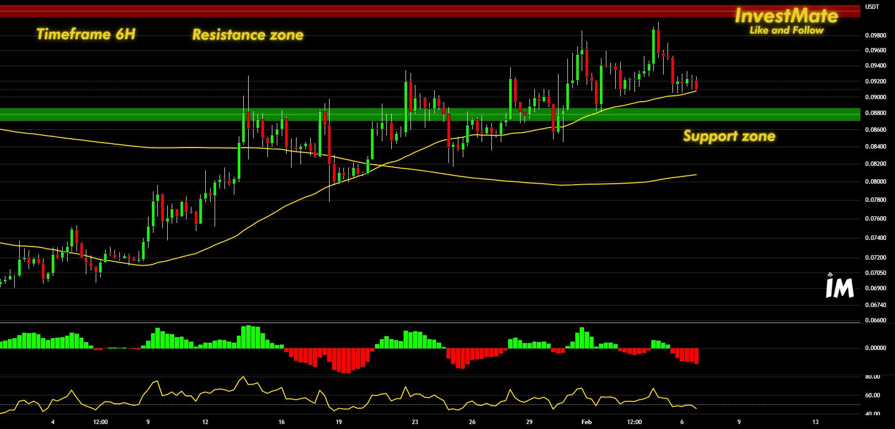Click the 'Like and Follow' text
The height and width of the screenshot is (429, 895).
click(786, 31)
